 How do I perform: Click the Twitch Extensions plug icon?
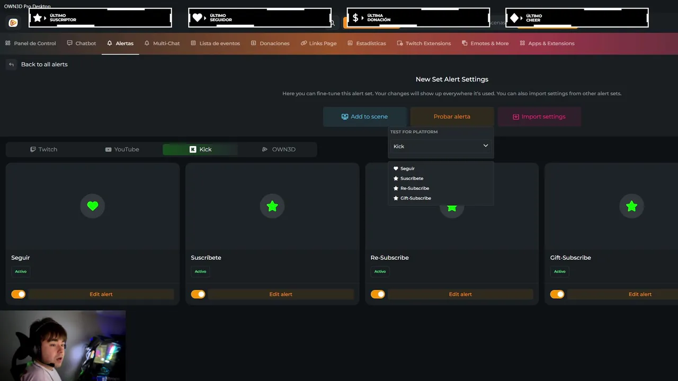point(400,43)
